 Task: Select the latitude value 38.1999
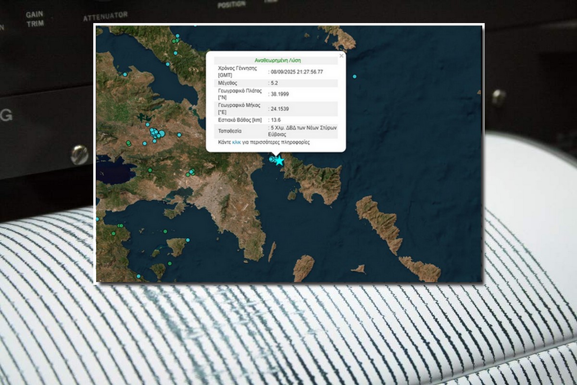click(x=279, y=94)
